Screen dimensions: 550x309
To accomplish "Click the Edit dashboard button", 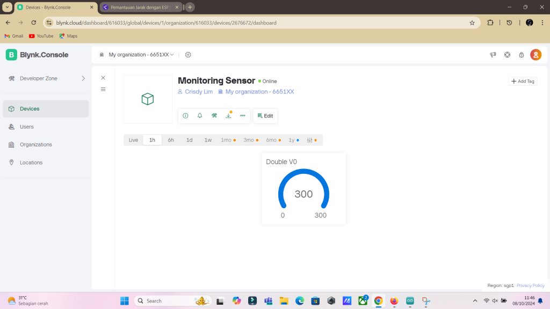I will tap(265, 116).
